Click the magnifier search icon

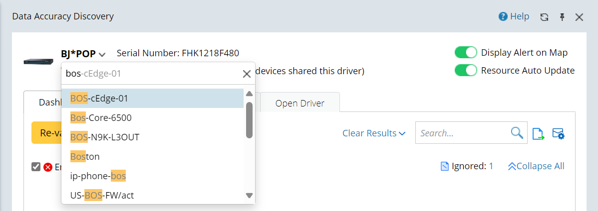point(517,133)
